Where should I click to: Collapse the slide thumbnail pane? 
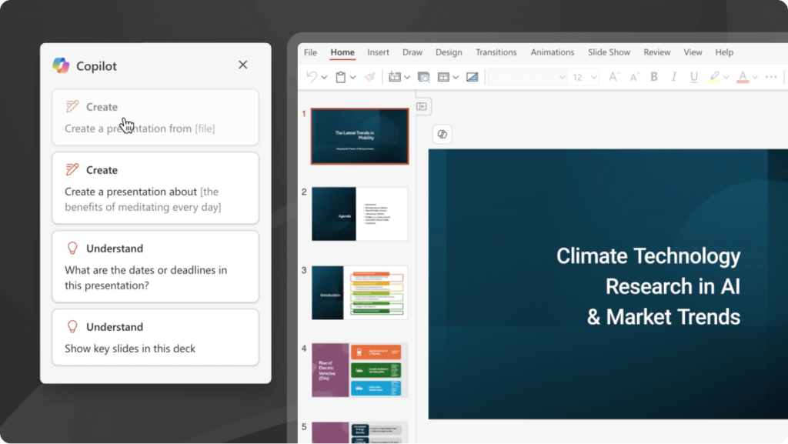point(422,106)
